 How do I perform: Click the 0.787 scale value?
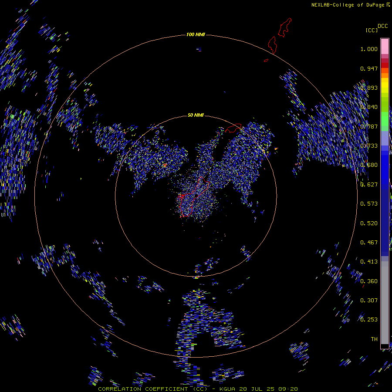[369, 126]
